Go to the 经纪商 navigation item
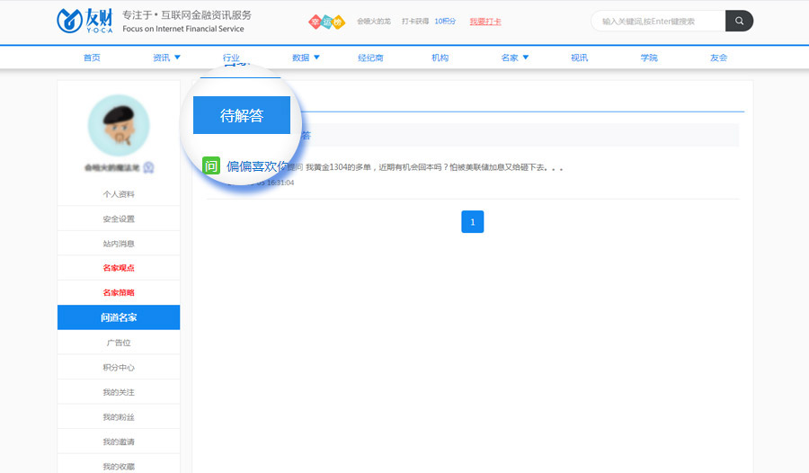This screenshot has width=809, height=473. tap(370, 58)
